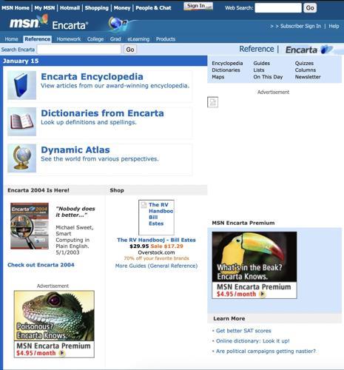The height and width of the screenshot is (370, 344).
Task: Follow Check out Encarta 2004 link
Action: pyautogui.click(x=41, y=265)
